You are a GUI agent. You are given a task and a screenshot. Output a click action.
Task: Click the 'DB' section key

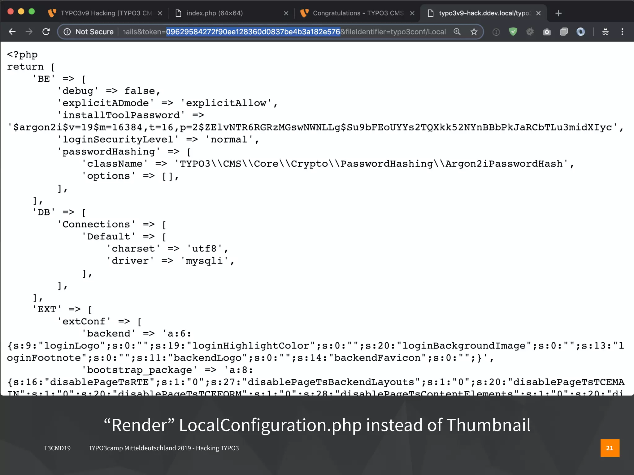coord(44,212)
